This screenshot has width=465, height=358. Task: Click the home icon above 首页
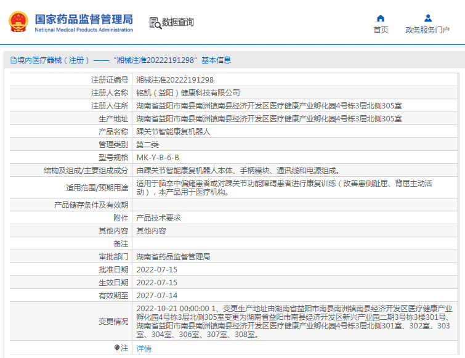[x=381, y=18]
